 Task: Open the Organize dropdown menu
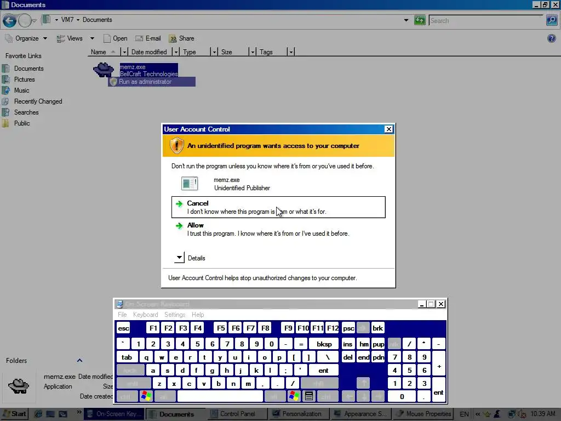tap(26, 38)
